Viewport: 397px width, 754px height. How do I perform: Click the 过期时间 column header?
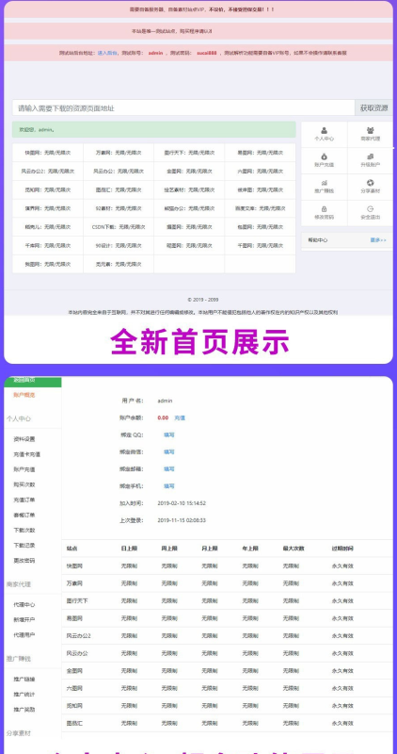pos(342,549)
